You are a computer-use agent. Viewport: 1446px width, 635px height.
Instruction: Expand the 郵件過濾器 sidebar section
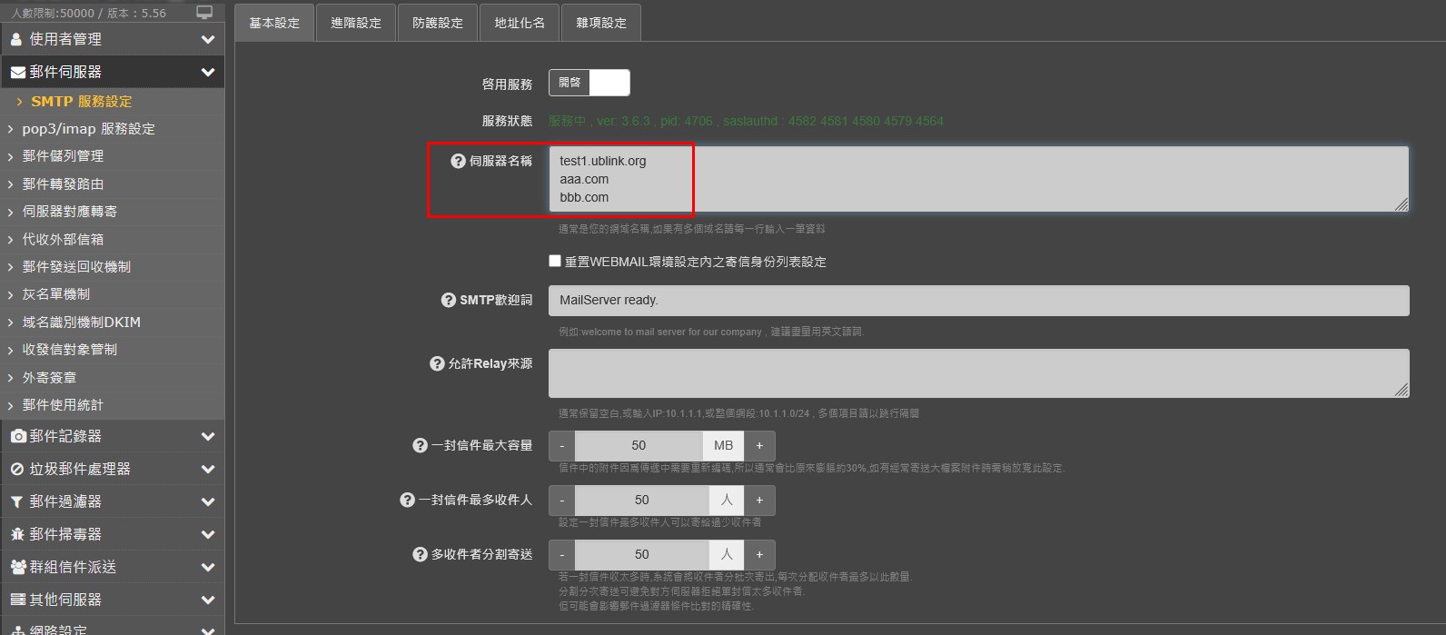point(112,501)
